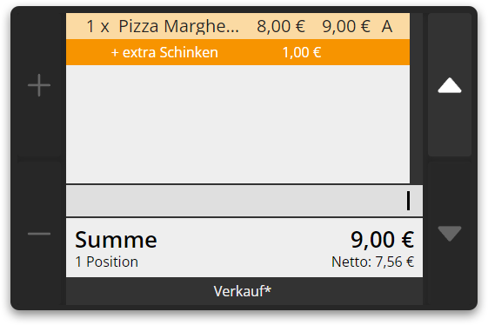Viewport: 488px width, 325px height.
Task: Move selection down with the gray arrow
Action: click(x=450, y=233)
